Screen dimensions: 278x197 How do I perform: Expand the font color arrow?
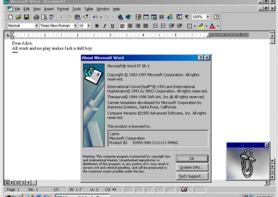218,26
